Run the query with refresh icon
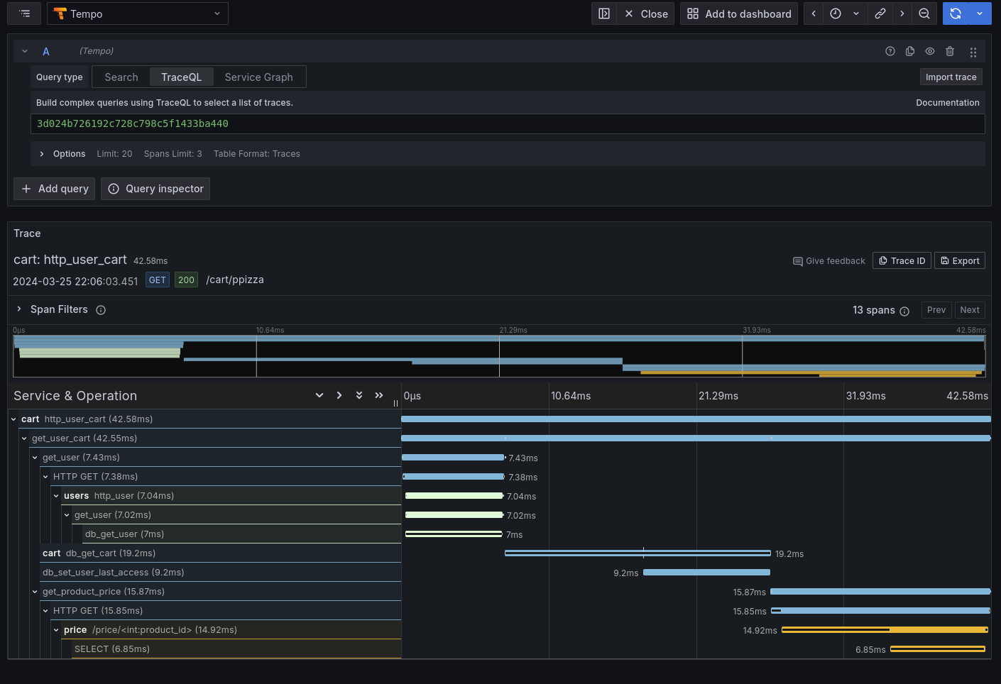 coord(956,13)
